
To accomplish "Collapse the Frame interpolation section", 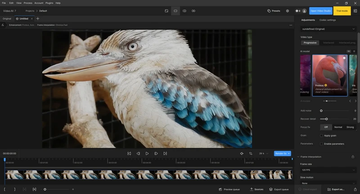I will pyautogui.click(x=298, y=157).
